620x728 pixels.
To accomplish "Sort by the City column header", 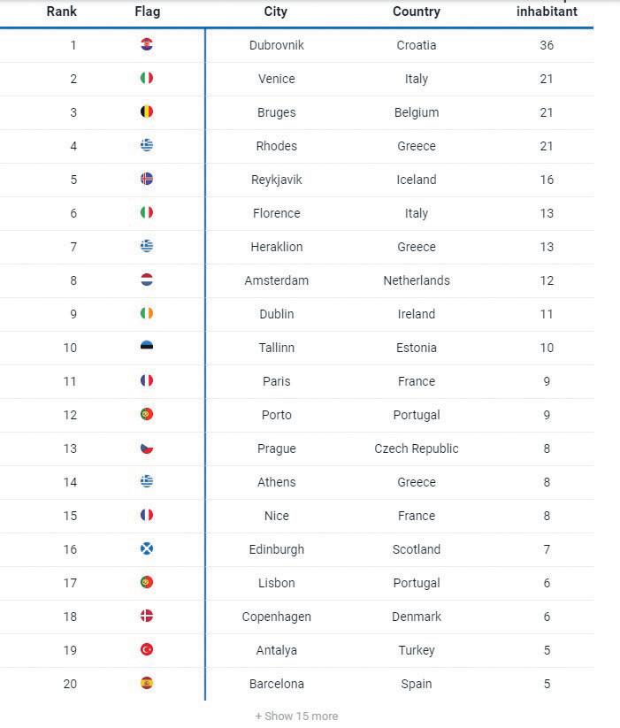I will pos(276,11).
